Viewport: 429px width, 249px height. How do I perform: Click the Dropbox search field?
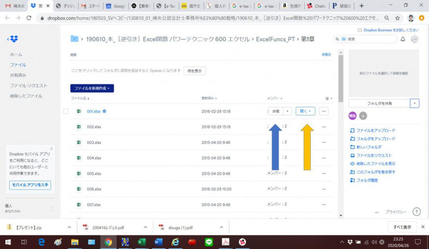click(369, 39)
